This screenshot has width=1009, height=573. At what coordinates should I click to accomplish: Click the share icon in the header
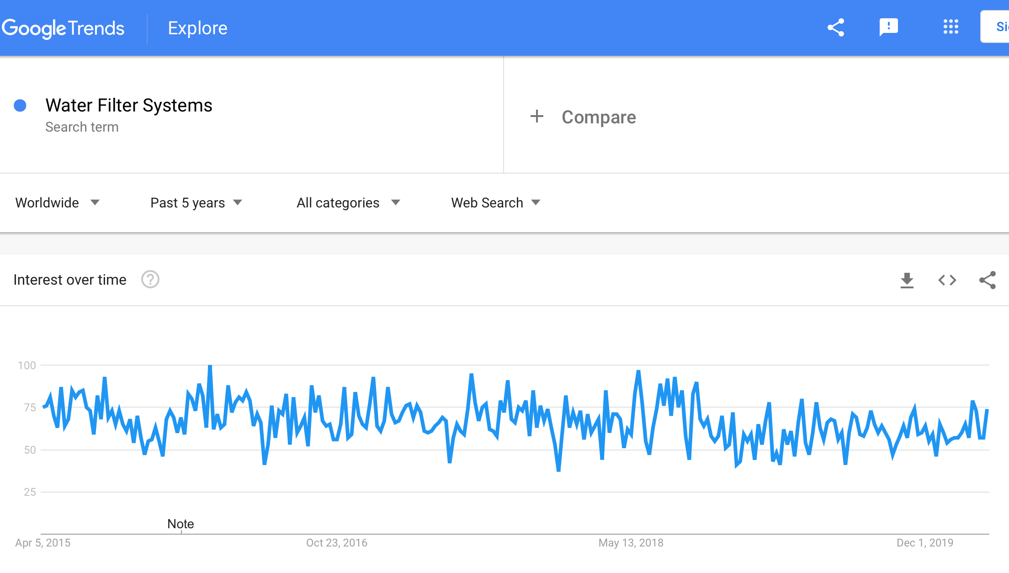(836, 27)
